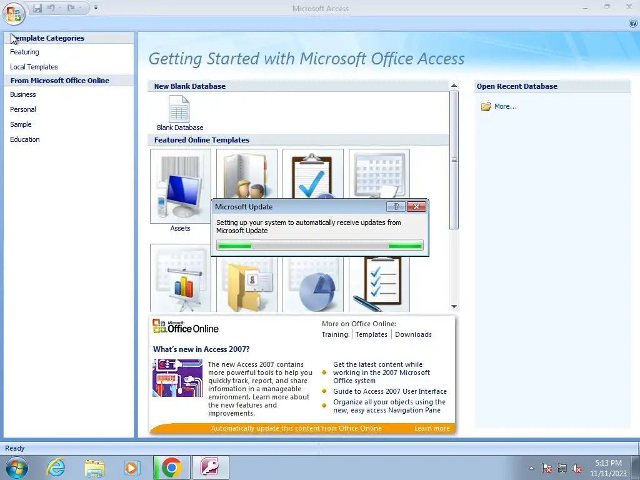The width and height of the screenshot is (640, 480).
Task: Click the muted volume tray icon
Action: point(577,469)
